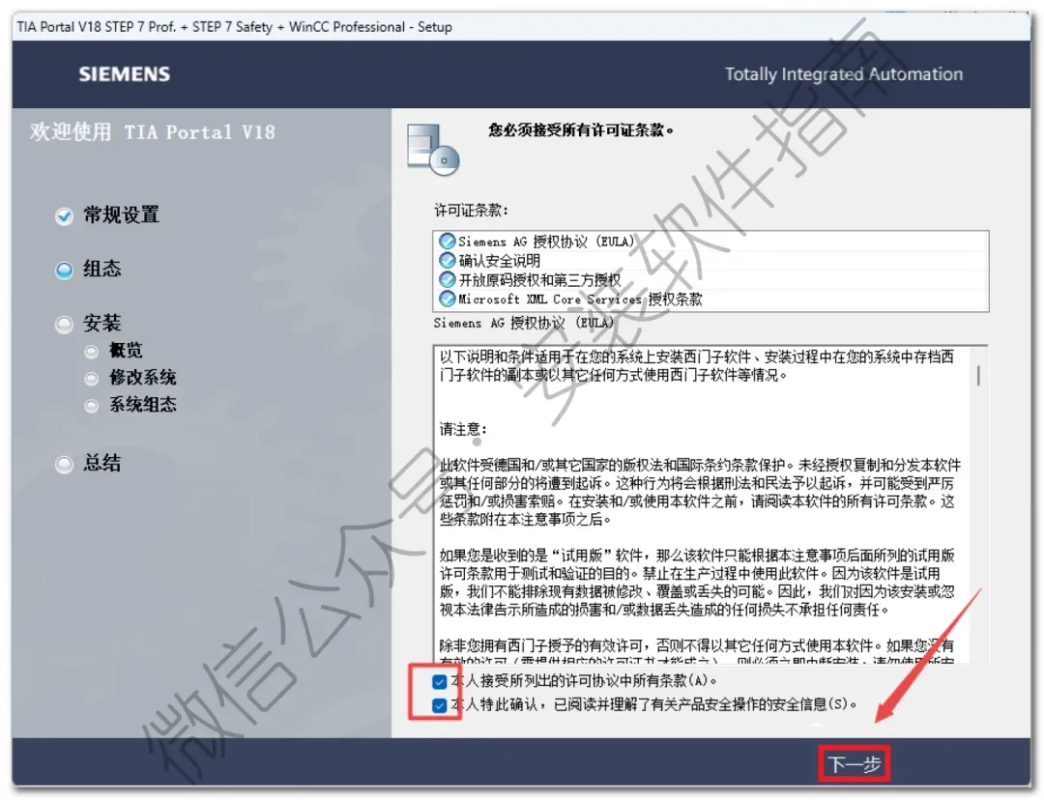This screenshot has height=800, width=1044.
Task: Click the 系统组态 sub-step indicator
Action: coord(91,406)
